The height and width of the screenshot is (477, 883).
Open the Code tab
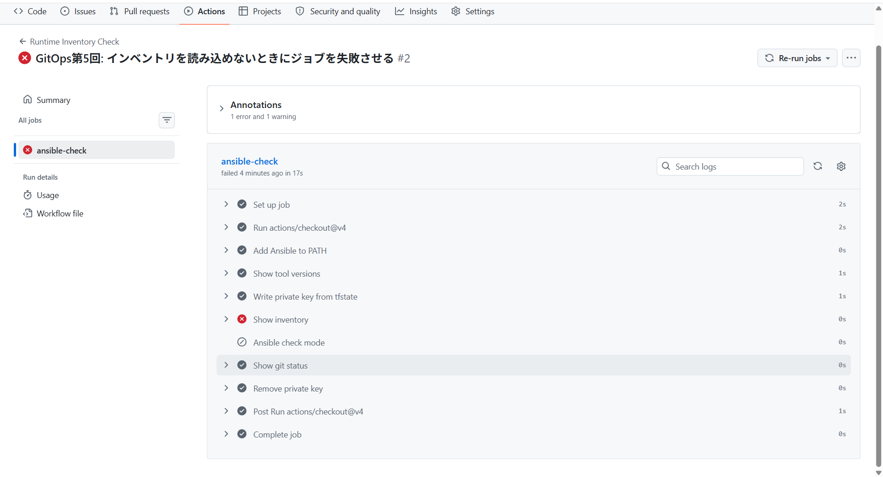[x=30, y=11]
